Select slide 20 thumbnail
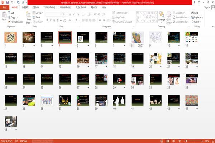This screenshot has height=143, width=215. pos(156,58)
